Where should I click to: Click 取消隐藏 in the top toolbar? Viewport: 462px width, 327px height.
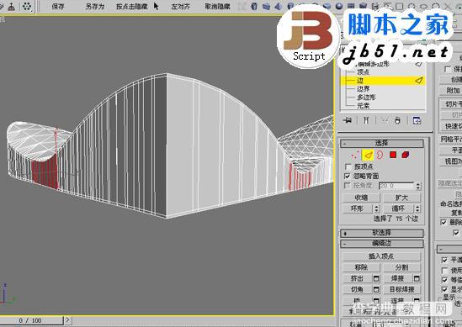(x=217, y=6)
